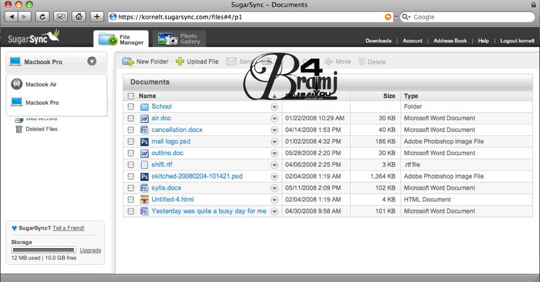The width and height of the screenshot is (540, 282).
Task: Check the box for School folder
Action: pos(131,106)
